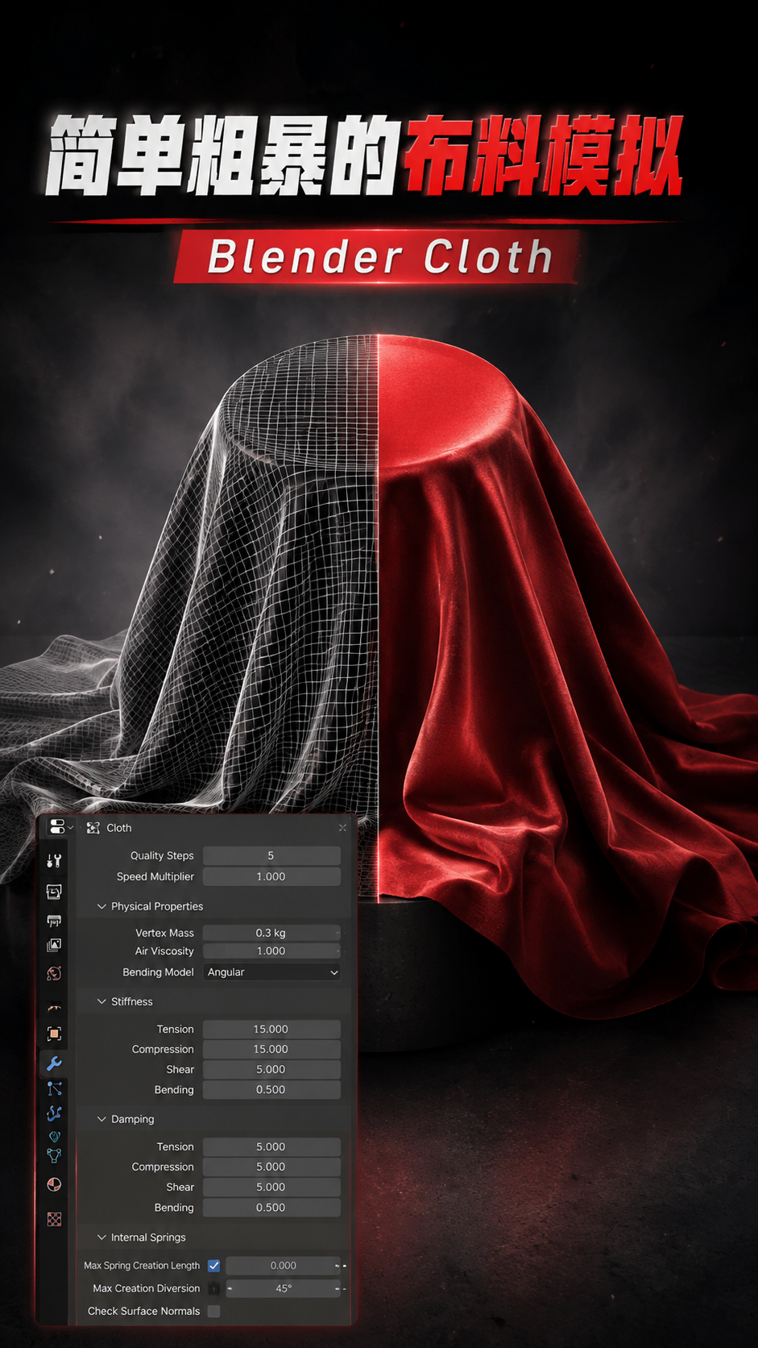The image size is (758, 1348).
Task: Click the 'Cloth' panel title text
Action: (x=119, y=828)
